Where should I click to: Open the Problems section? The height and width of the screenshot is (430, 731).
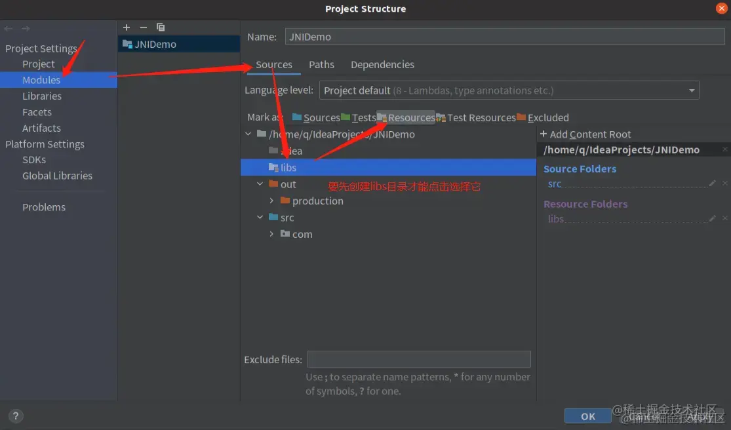[x=44, y=207]
